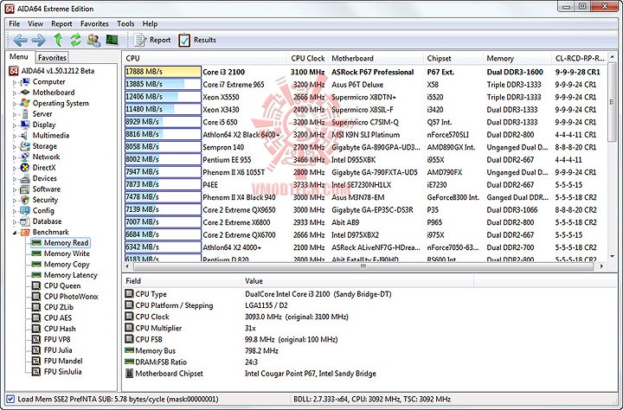Open the Report menu

[x=61, y=24]
